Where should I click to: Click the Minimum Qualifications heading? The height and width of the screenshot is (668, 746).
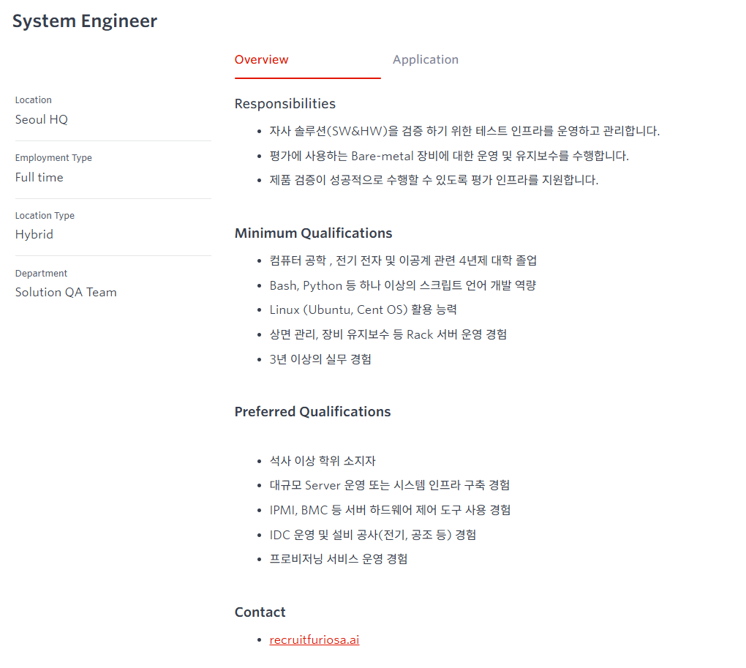(x=313, y=233)
